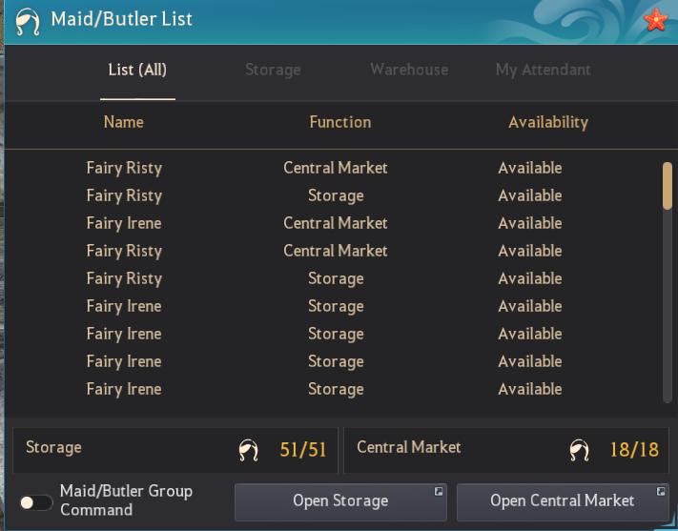Click the Storage label in bottom counter panel

(x=53, y=447)
